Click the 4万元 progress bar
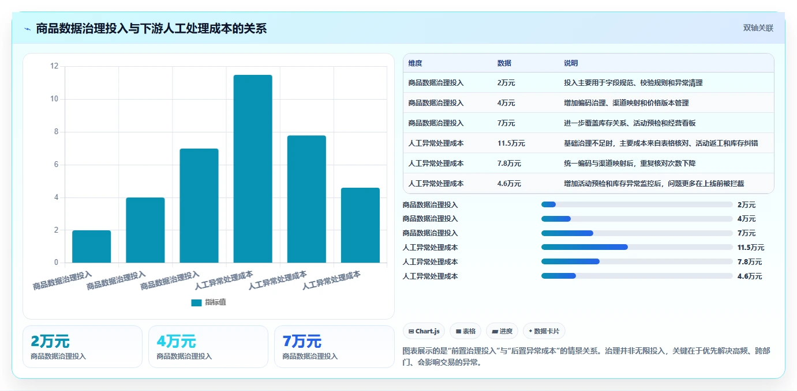This screenshot has height=391, width=797. coord(637,219)
